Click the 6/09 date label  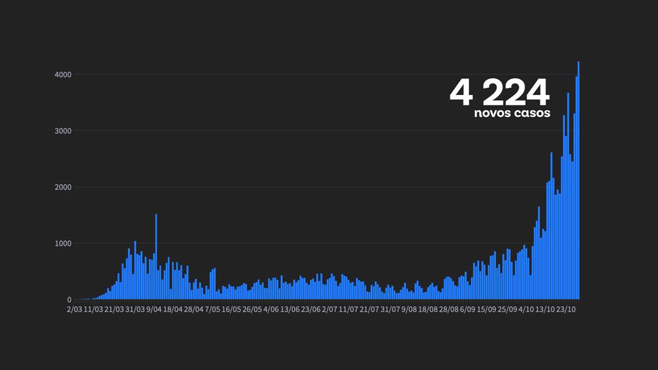(467, 310)
